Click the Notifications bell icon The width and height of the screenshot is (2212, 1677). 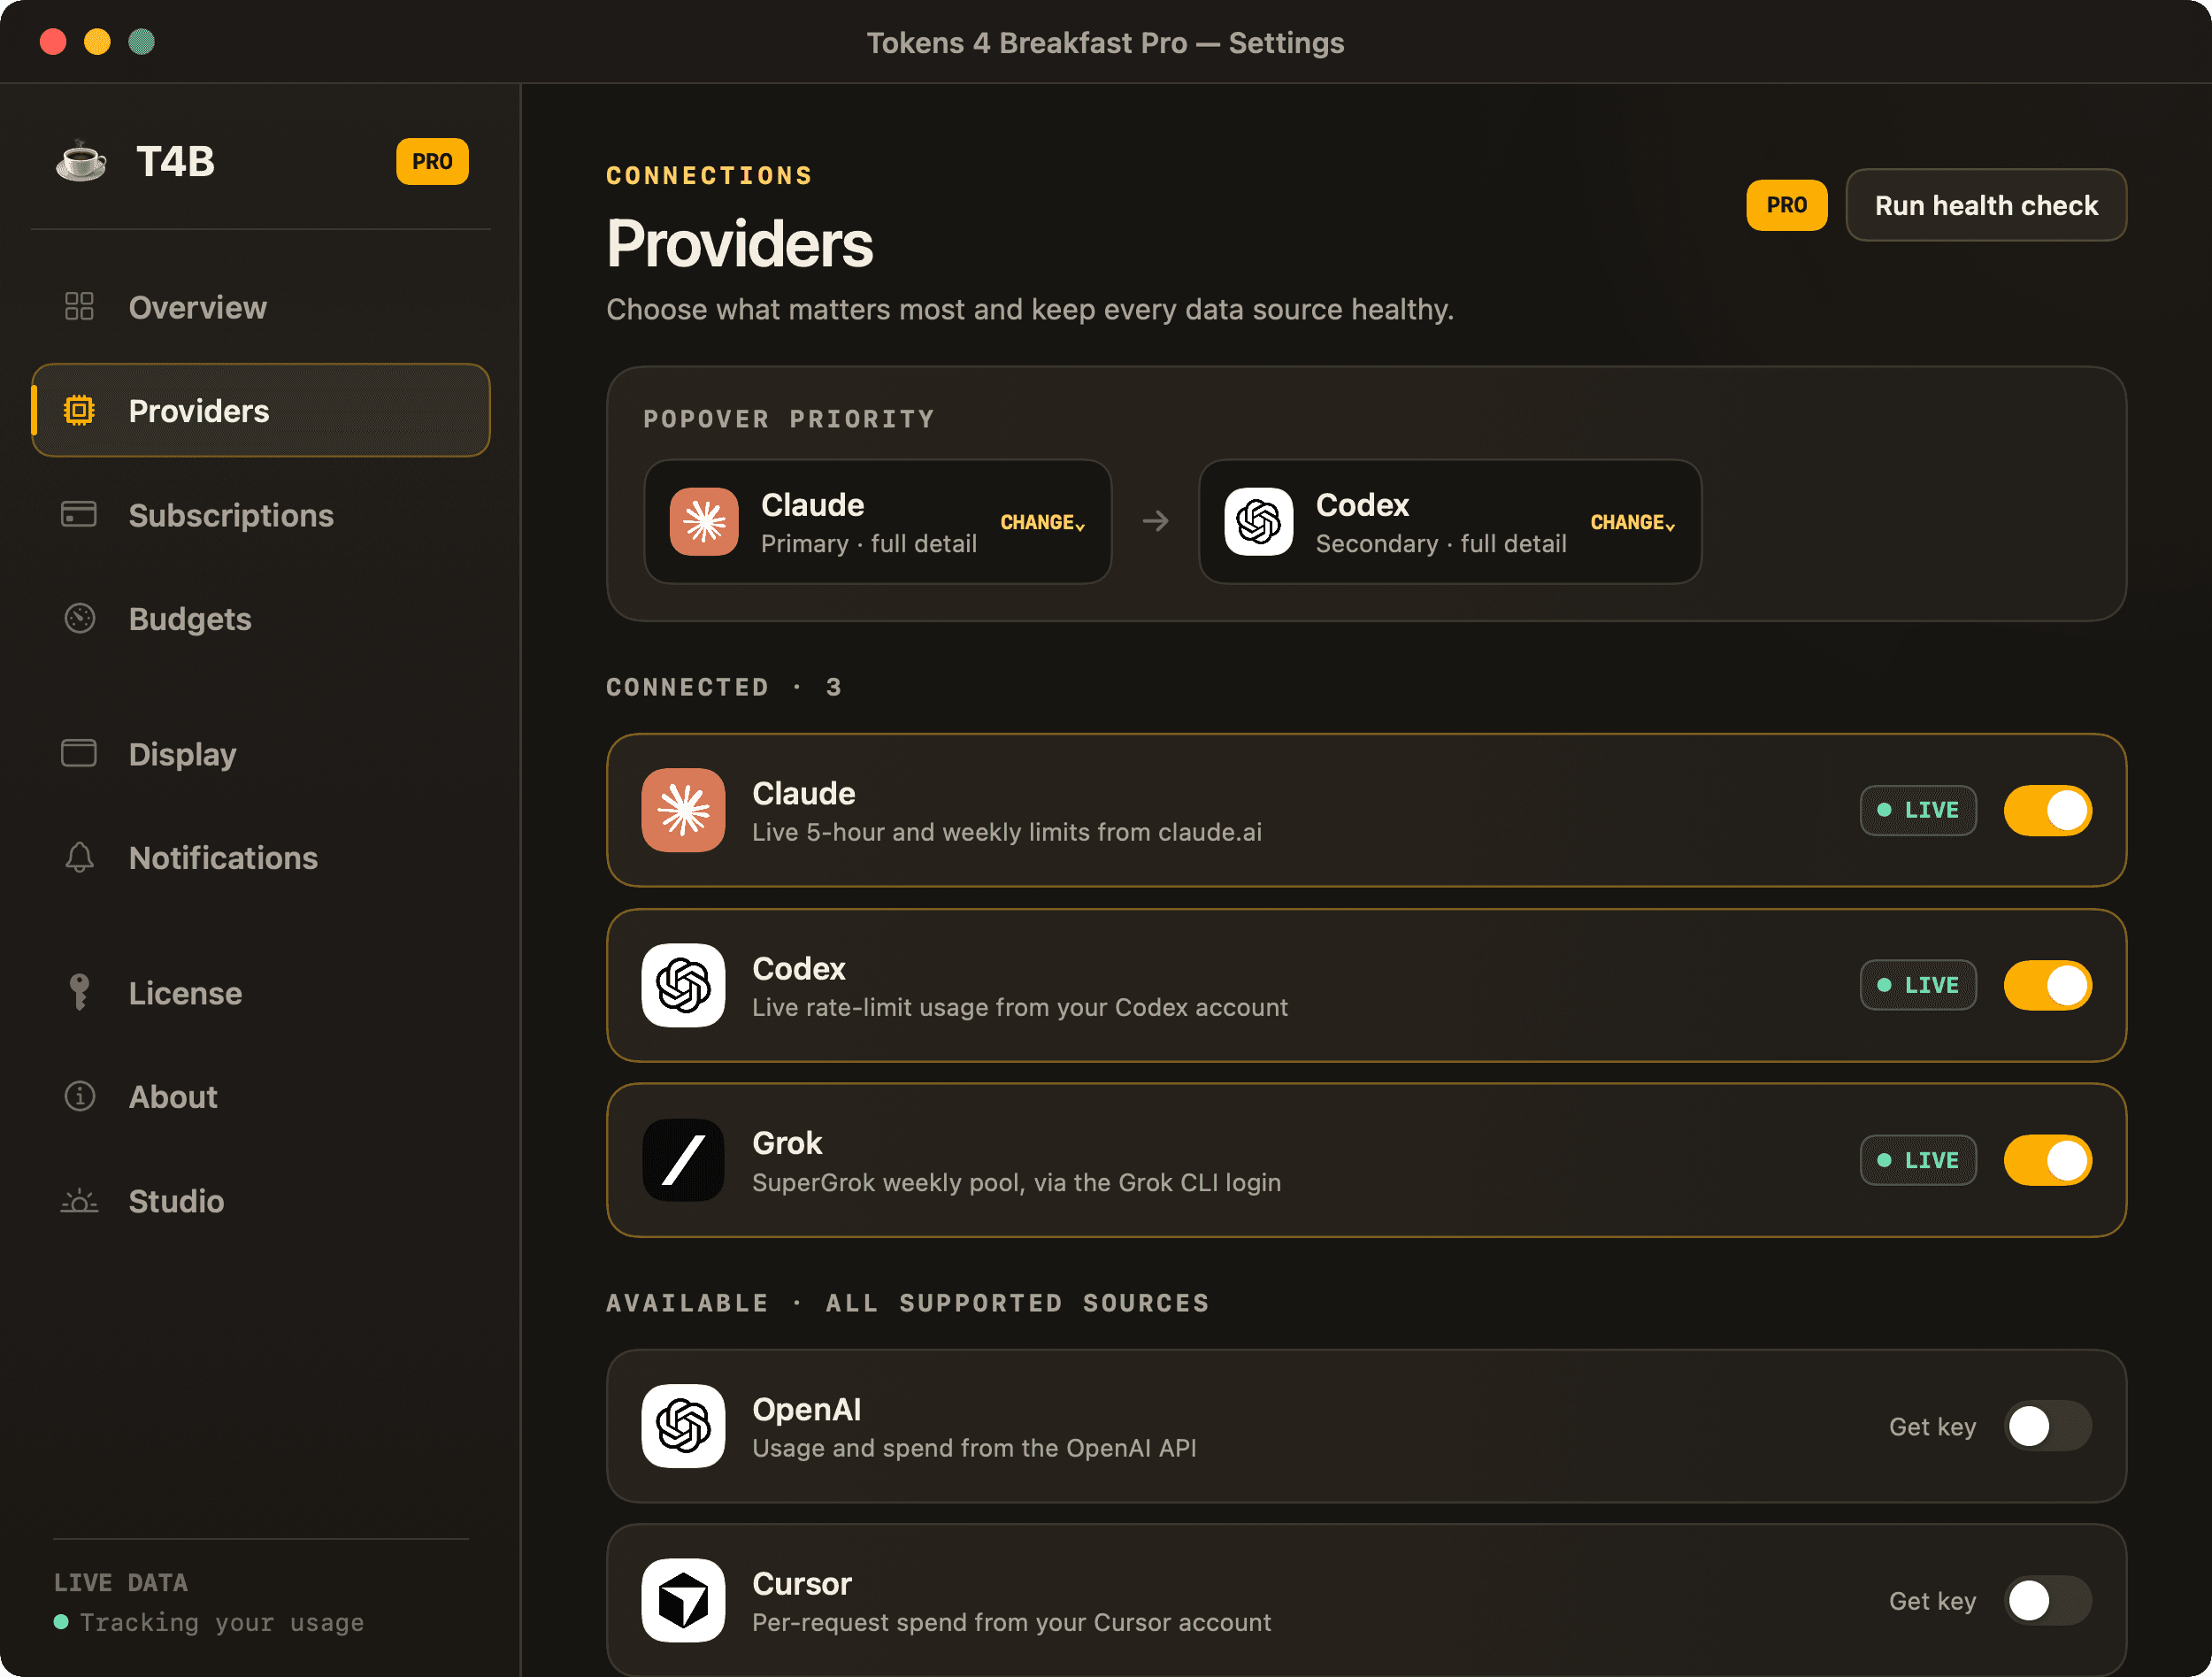(x=79, y=857)
